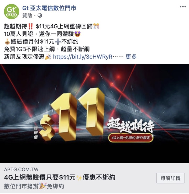This screenshot has width=189, height=194.
Task: Open the Gt 亞太電信數位門市 page name
Action: point(49,8)
